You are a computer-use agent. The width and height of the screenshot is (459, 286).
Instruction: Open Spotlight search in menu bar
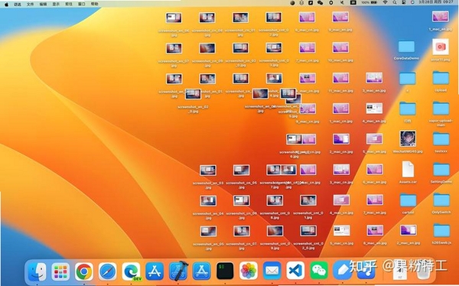click(395, 2)
